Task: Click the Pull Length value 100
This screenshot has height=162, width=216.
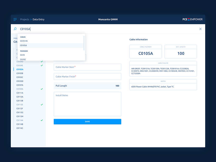Action: (x=117, y=86)
